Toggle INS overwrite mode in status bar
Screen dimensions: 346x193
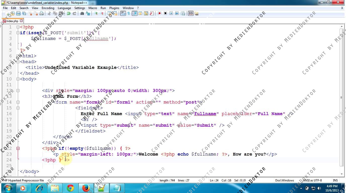point(335,180)
